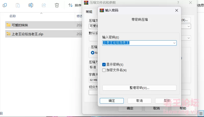Click the archive name field in 压缩文件名和参数
Image resolution: width=204 pixels, height=117 pixels.
point(93,26)
